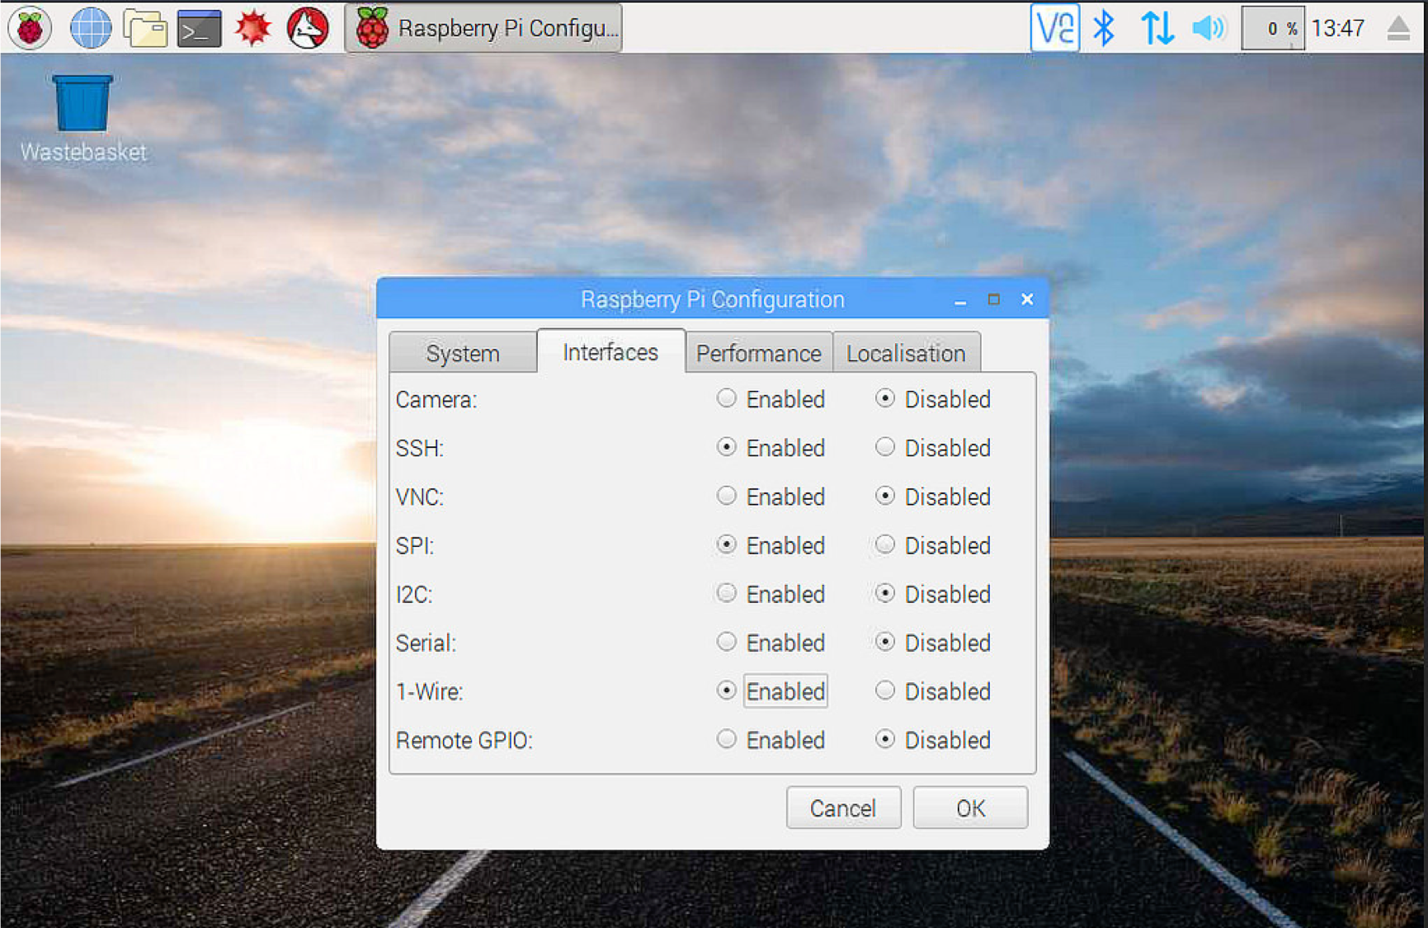Switch to the Performance tab
Screen dimensions: 1428x928
click(x=758, y=353)
